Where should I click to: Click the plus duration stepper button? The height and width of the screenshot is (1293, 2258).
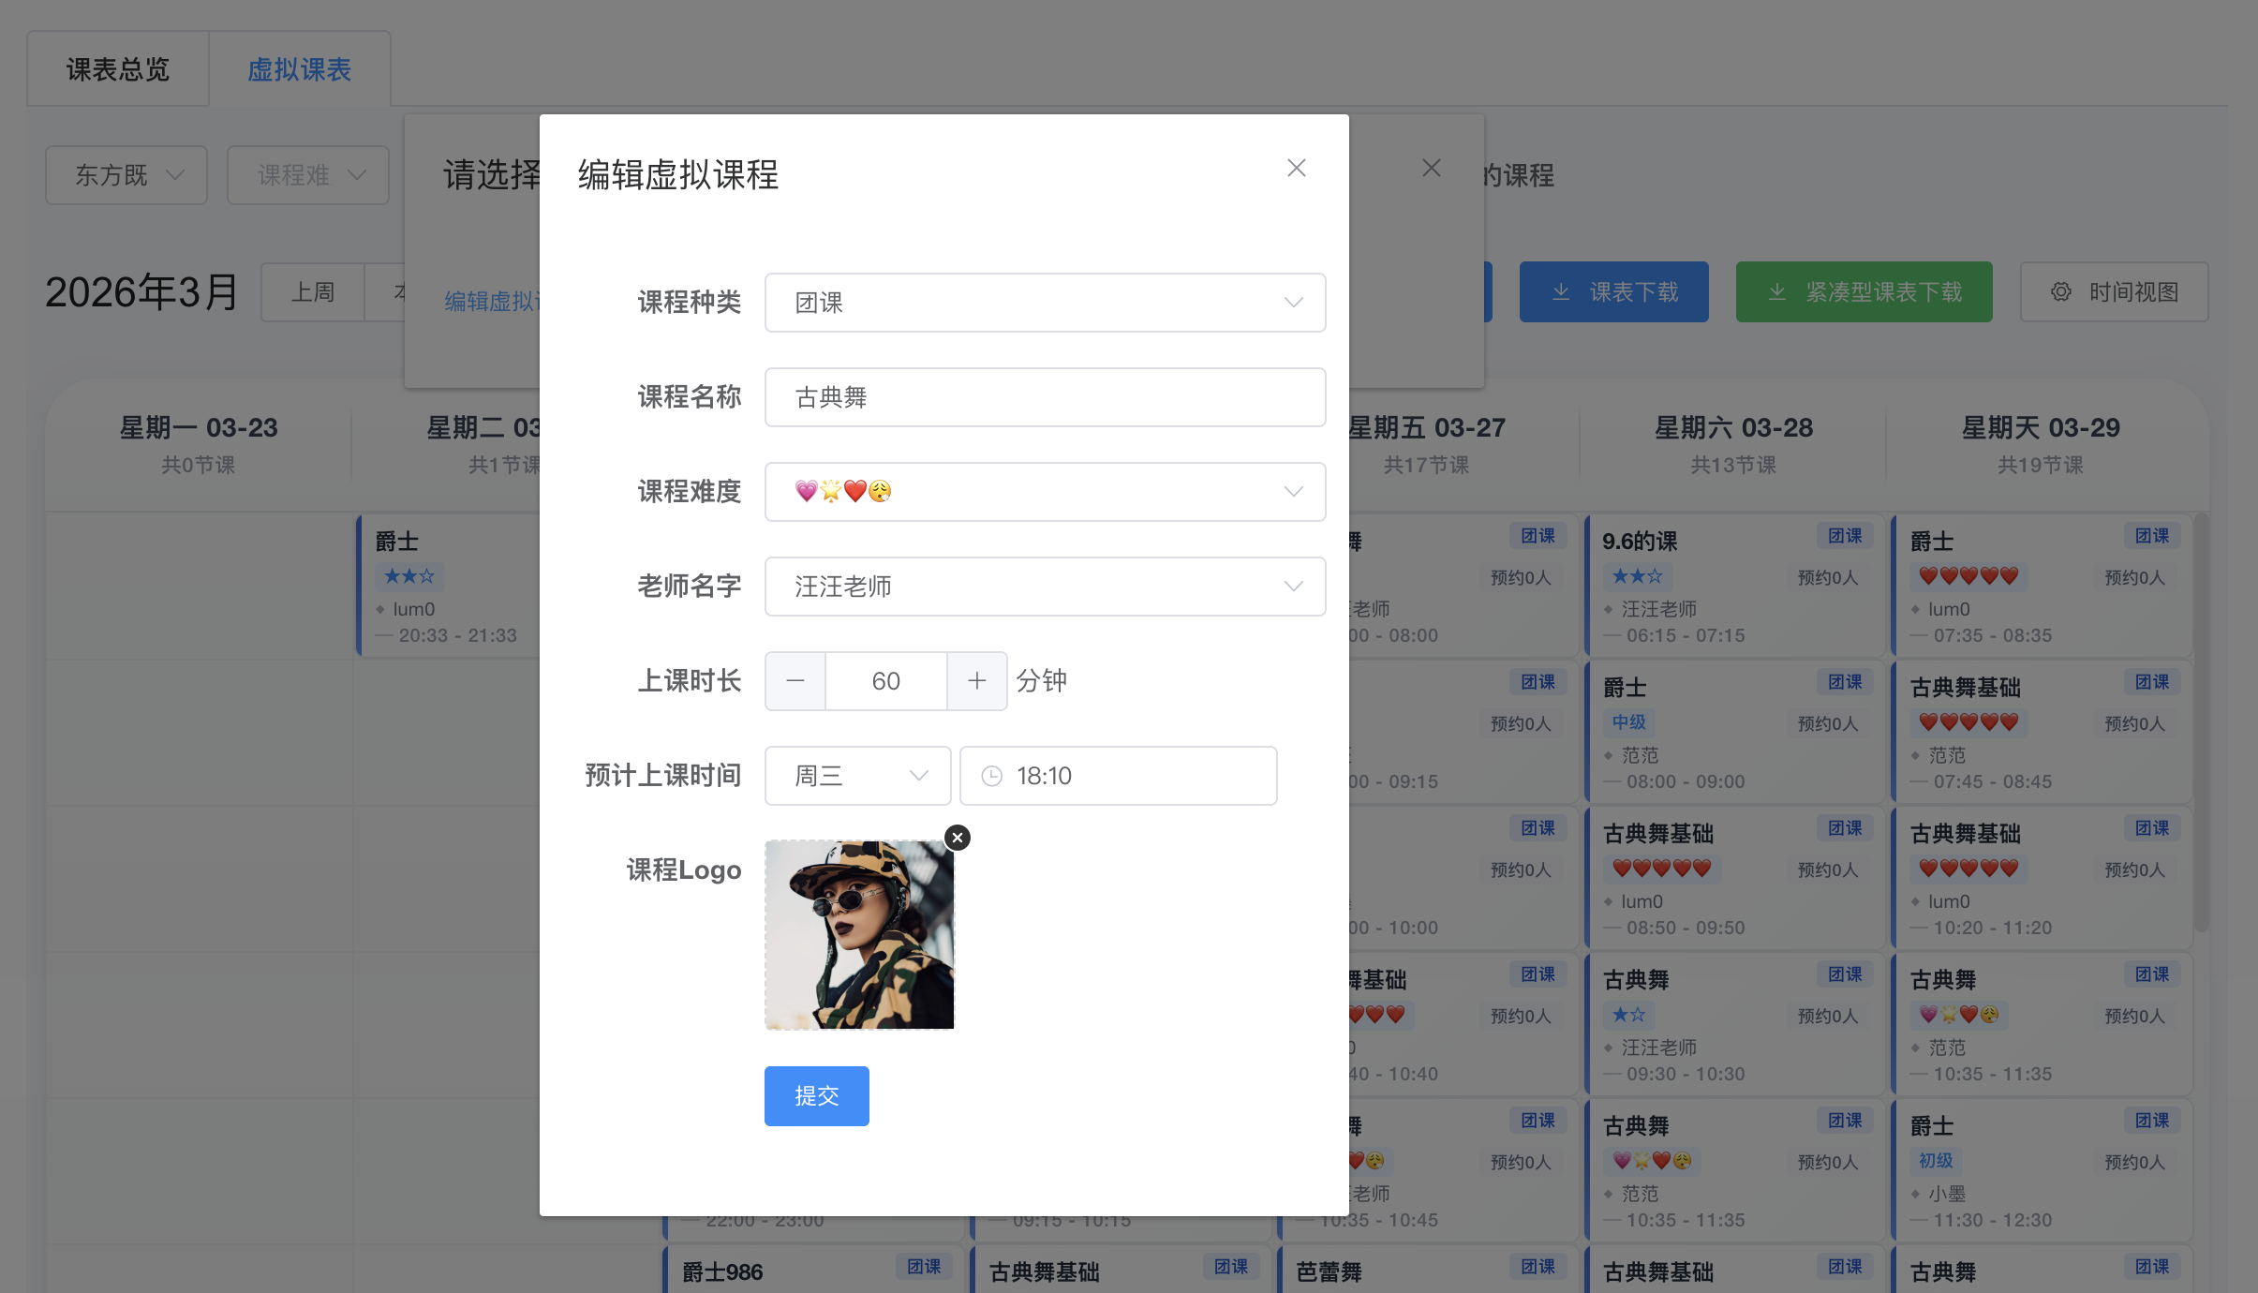pos(976,681)
